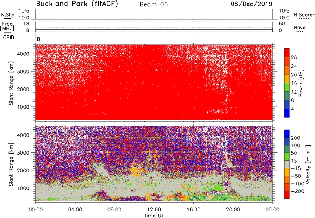Click the date '08/Dec/2019'
This screenshot has width=315, height=218.
tap(252, 4)
